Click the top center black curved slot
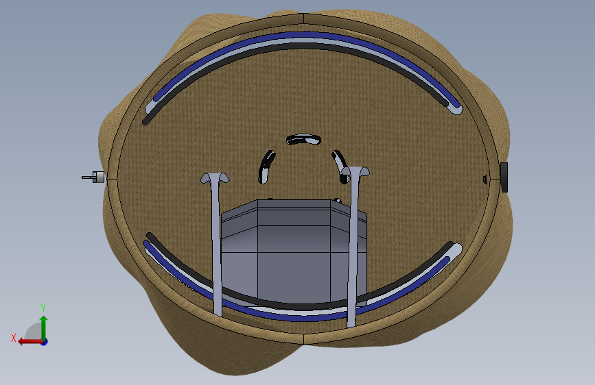 303,140
